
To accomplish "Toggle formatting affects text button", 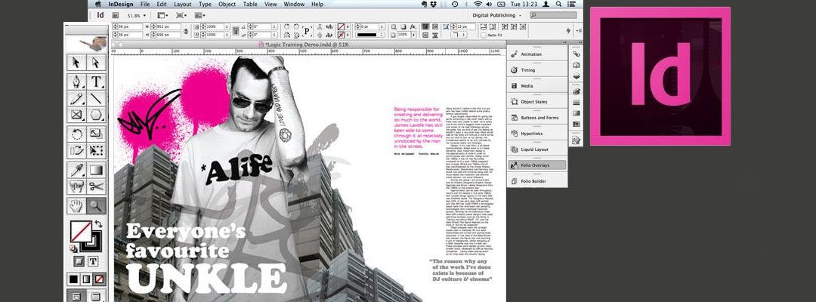I will click(94, 261).
